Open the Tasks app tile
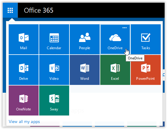 tap(146, 39)
